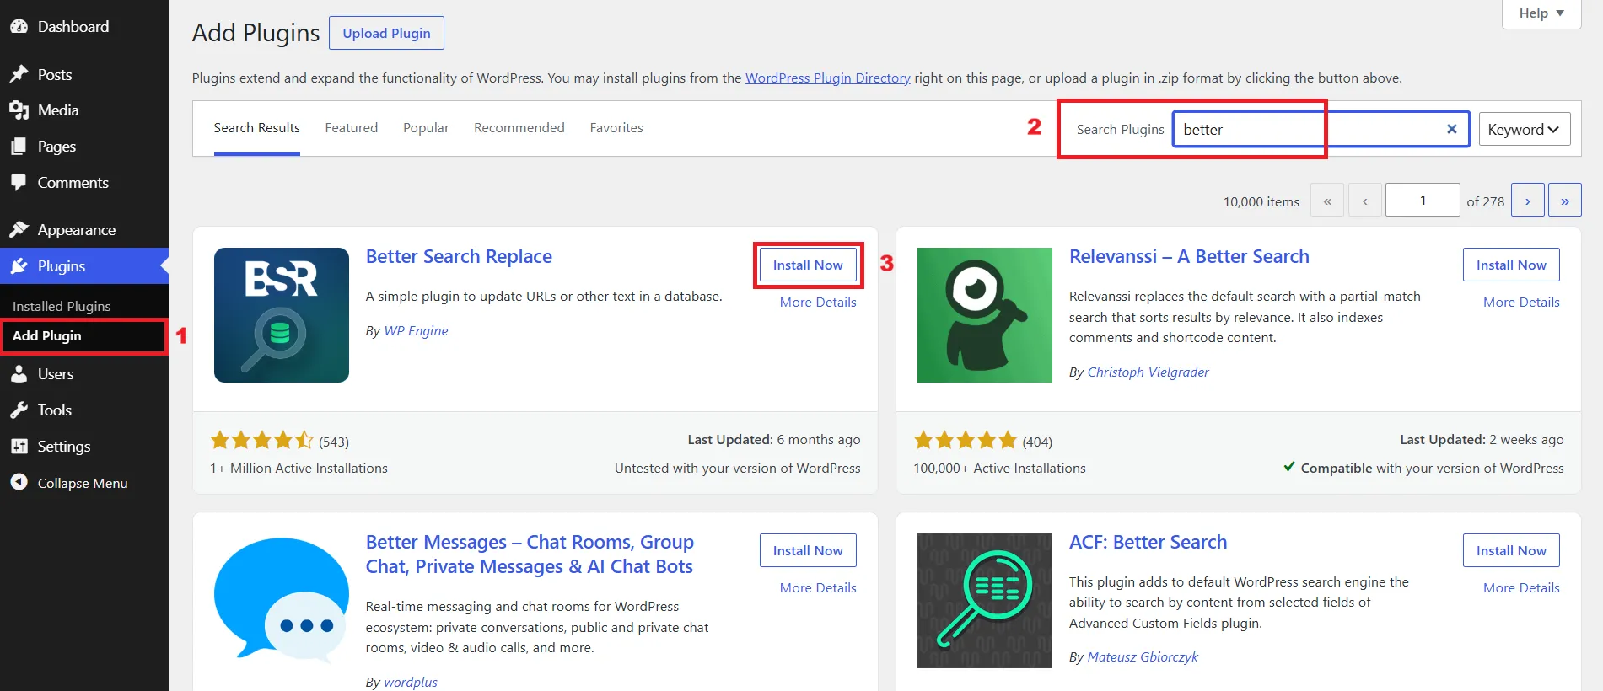Open the Posts menu label
1603x691 pixels.
pyautogui.click(x=55, y=74)
